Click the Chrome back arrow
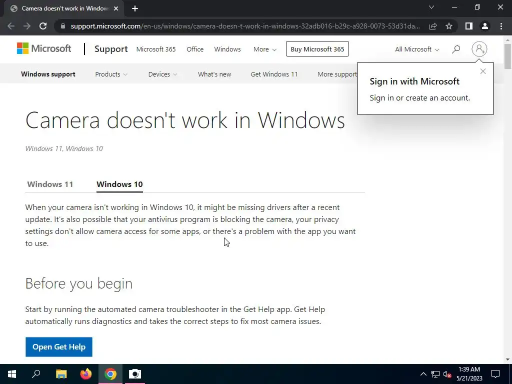512x384 pixels. (11, 26)
